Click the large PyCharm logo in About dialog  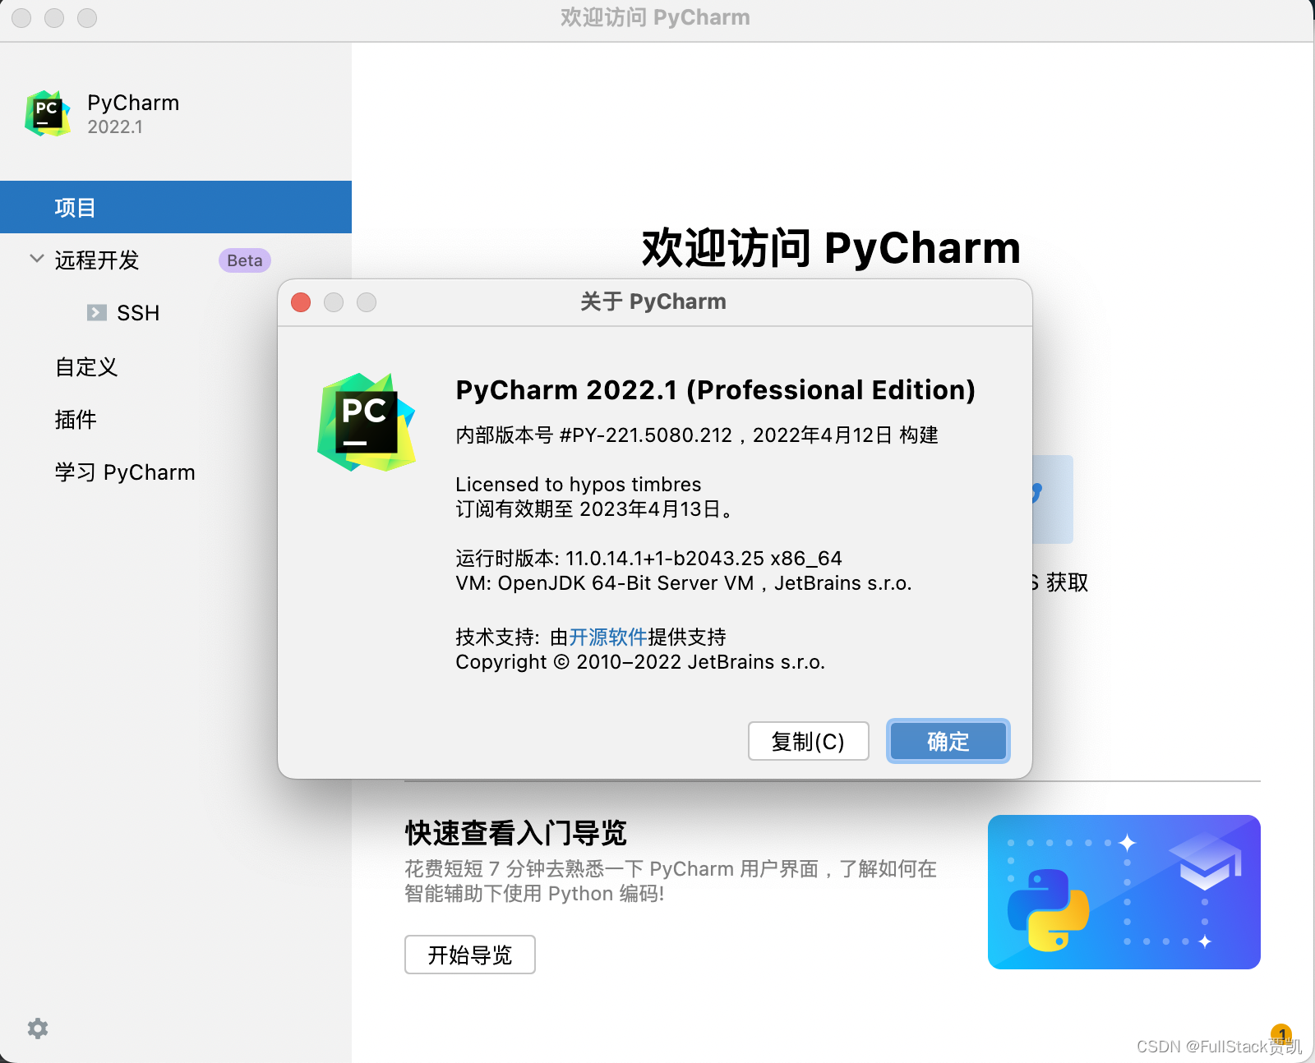coord(367,422)
